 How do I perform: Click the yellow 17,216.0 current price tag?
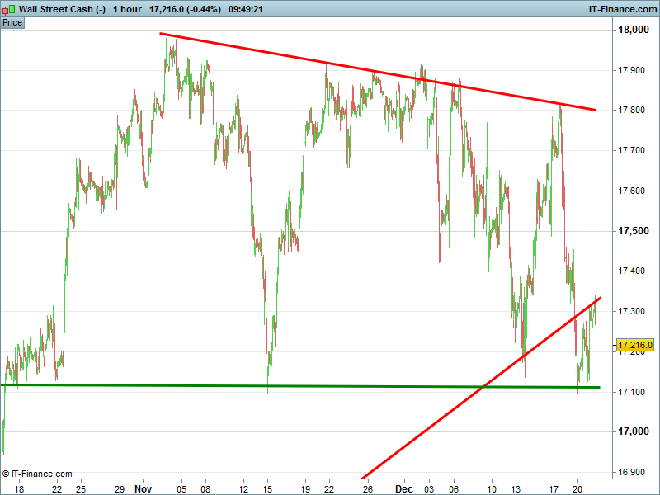coord(635,345)
